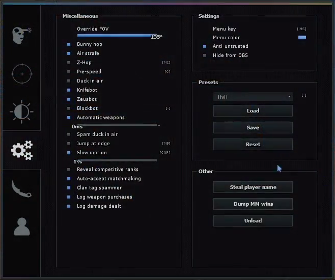Click the Automatic weapons delay slider
Viewport: 335px width, 280px height.
[x=117, y=125]
